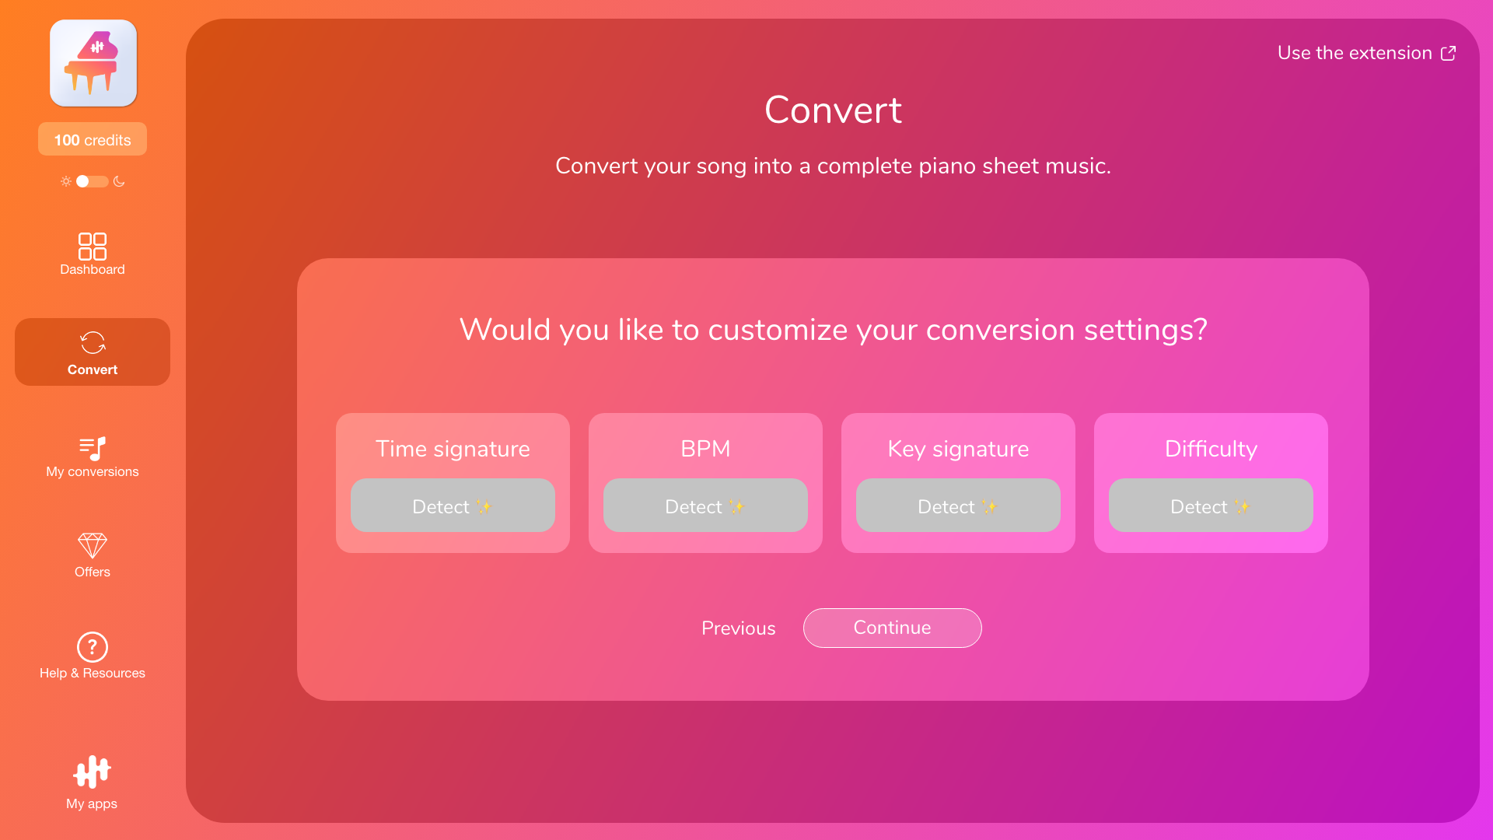Expand the Difficulty Detect selector
This screenshot has height=840, width=1493.
click(1211, 506)
